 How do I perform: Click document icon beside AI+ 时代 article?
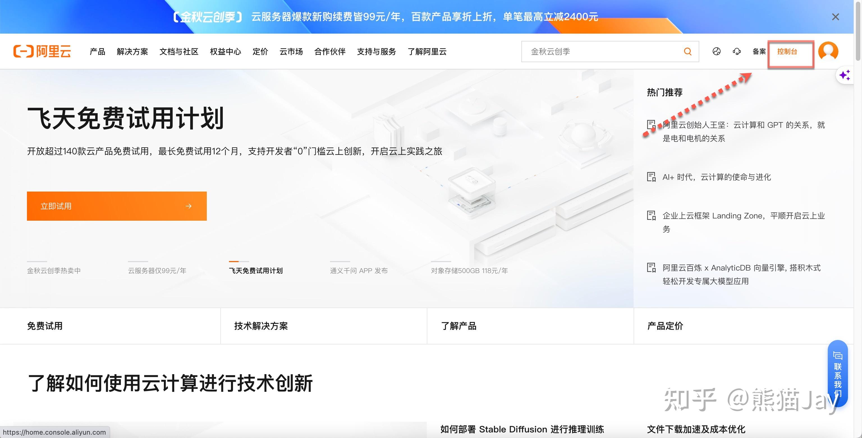click(x=651, y=177)
